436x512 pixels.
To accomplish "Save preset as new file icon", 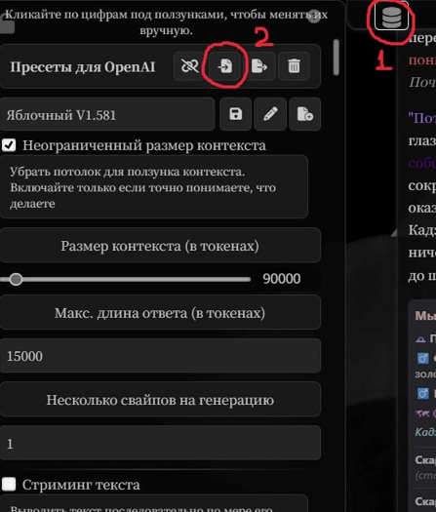I will pos(305,114).
